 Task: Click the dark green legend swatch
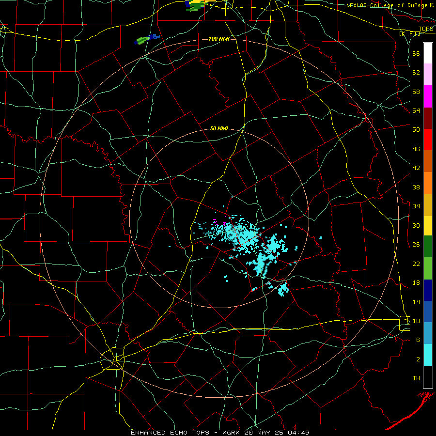click(428, 247)
